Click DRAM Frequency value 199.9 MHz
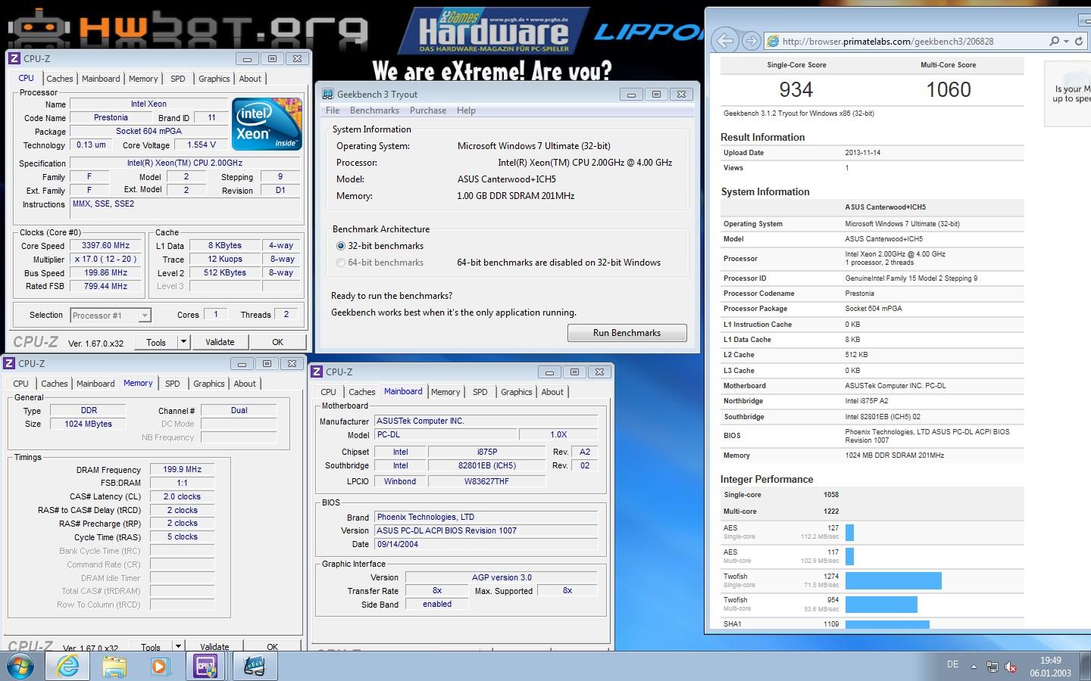Image resolution: width=1091 pixels, height=681 pixels. coord(183,470)
